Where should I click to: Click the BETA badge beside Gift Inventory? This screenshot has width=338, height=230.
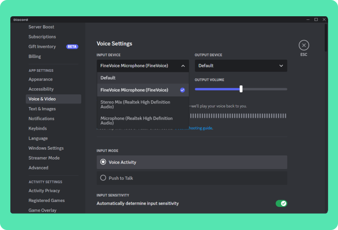click(x=72, y=47)
